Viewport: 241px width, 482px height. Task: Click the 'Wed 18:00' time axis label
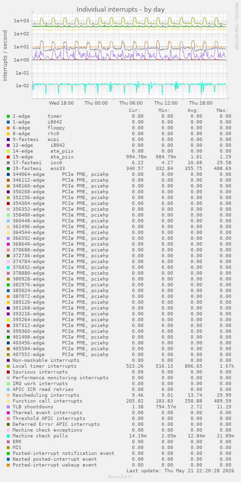61,103
